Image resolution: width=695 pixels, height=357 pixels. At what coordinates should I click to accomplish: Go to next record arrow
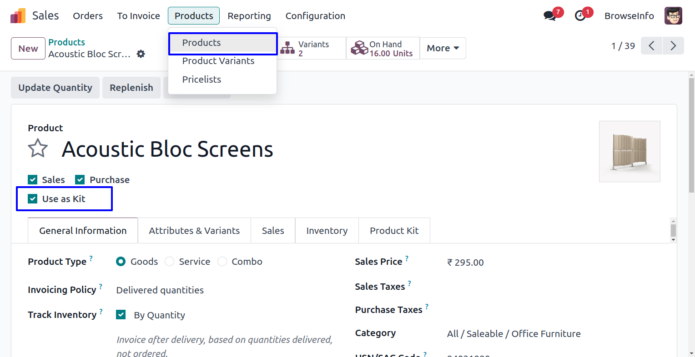(x=673, y=46)
